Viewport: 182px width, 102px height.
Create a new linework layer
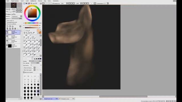[x=10, y=26]
